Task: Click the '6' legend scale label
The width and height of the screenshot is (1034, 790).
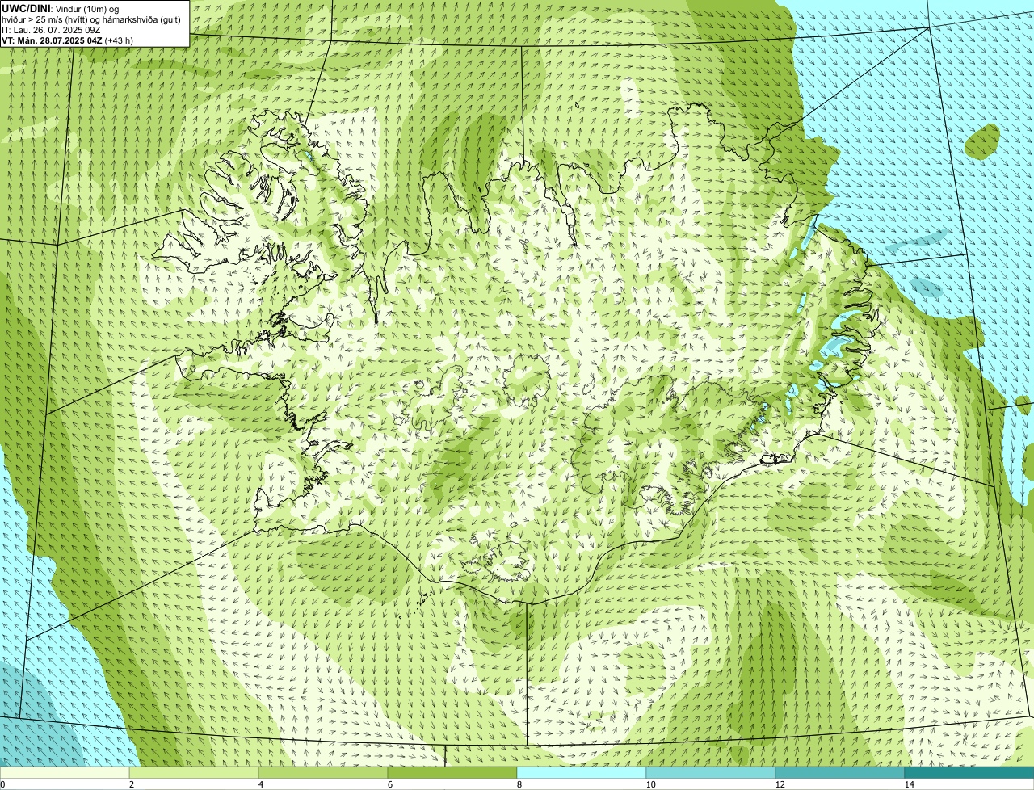Action: [389, 784]
